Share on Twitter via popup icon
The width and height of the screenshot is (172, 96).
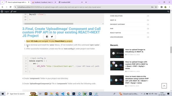click(52, 37)
